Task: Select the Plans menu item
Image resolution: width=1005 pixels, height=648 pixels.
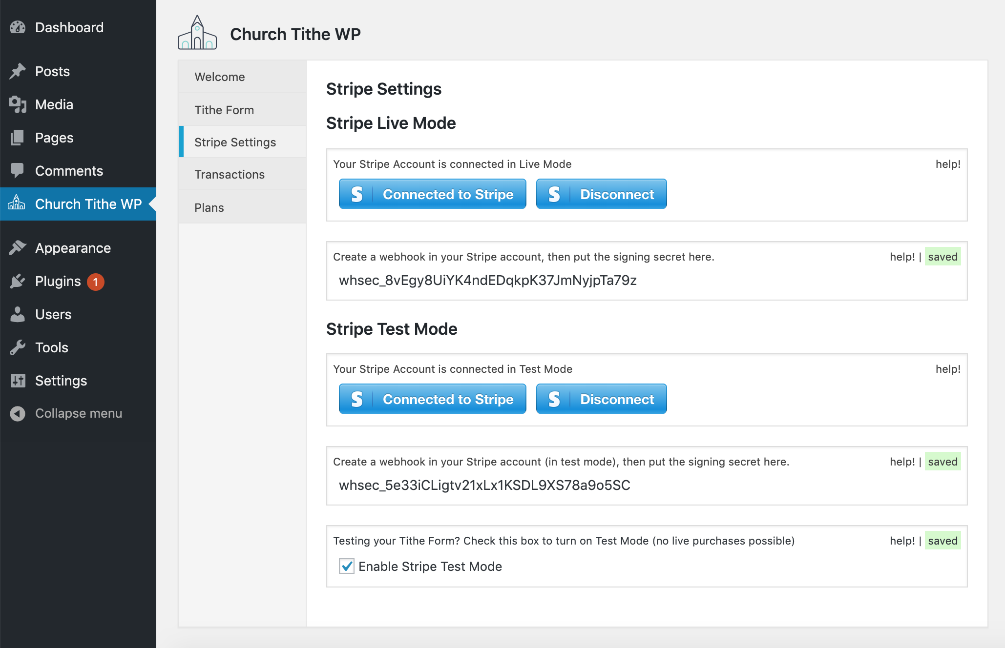Action: click(209, 206)
